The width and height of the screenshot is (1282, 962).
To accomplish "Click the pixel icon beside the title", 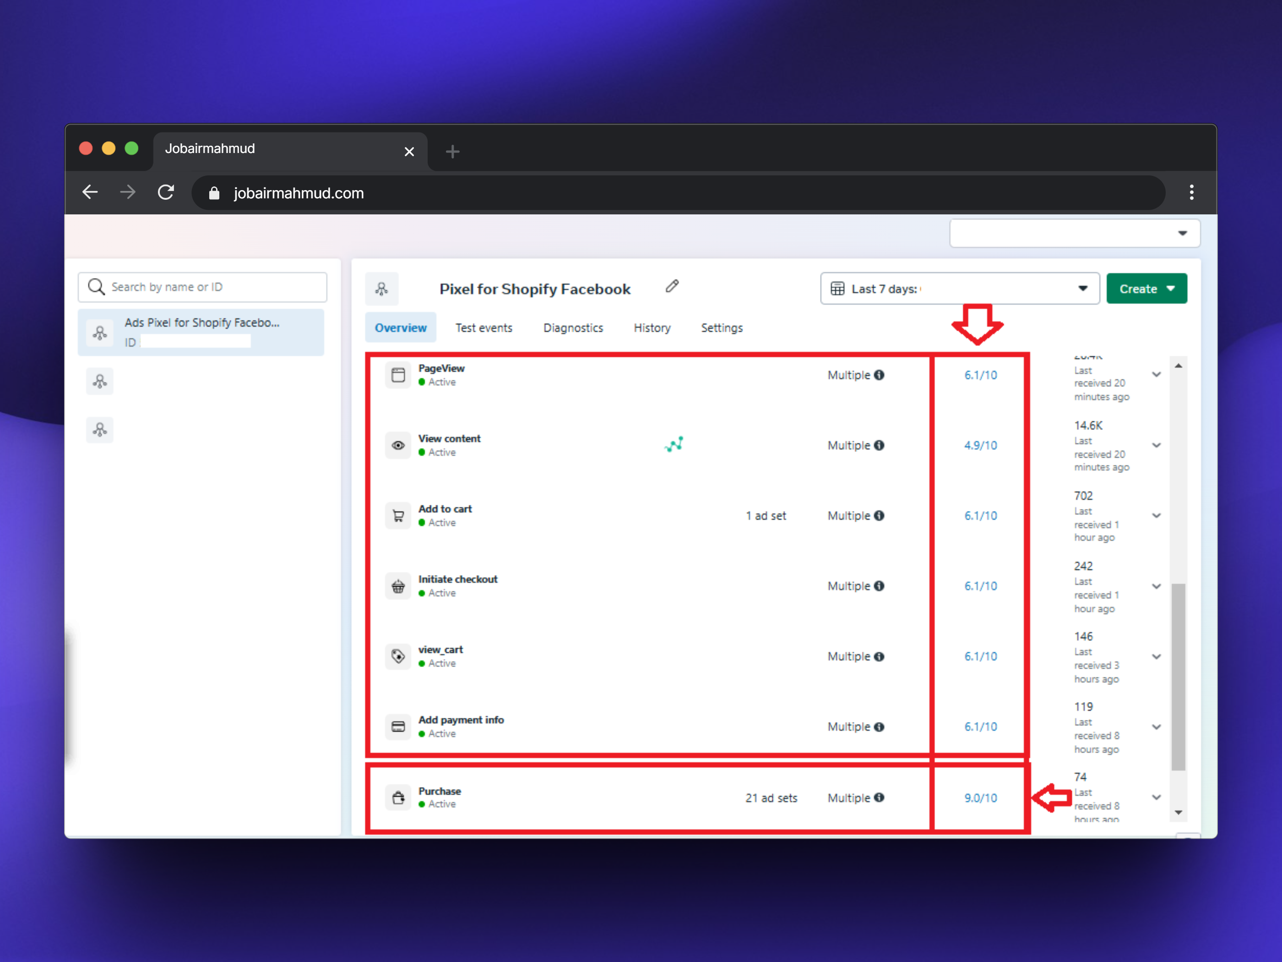I will coord(382,289).
